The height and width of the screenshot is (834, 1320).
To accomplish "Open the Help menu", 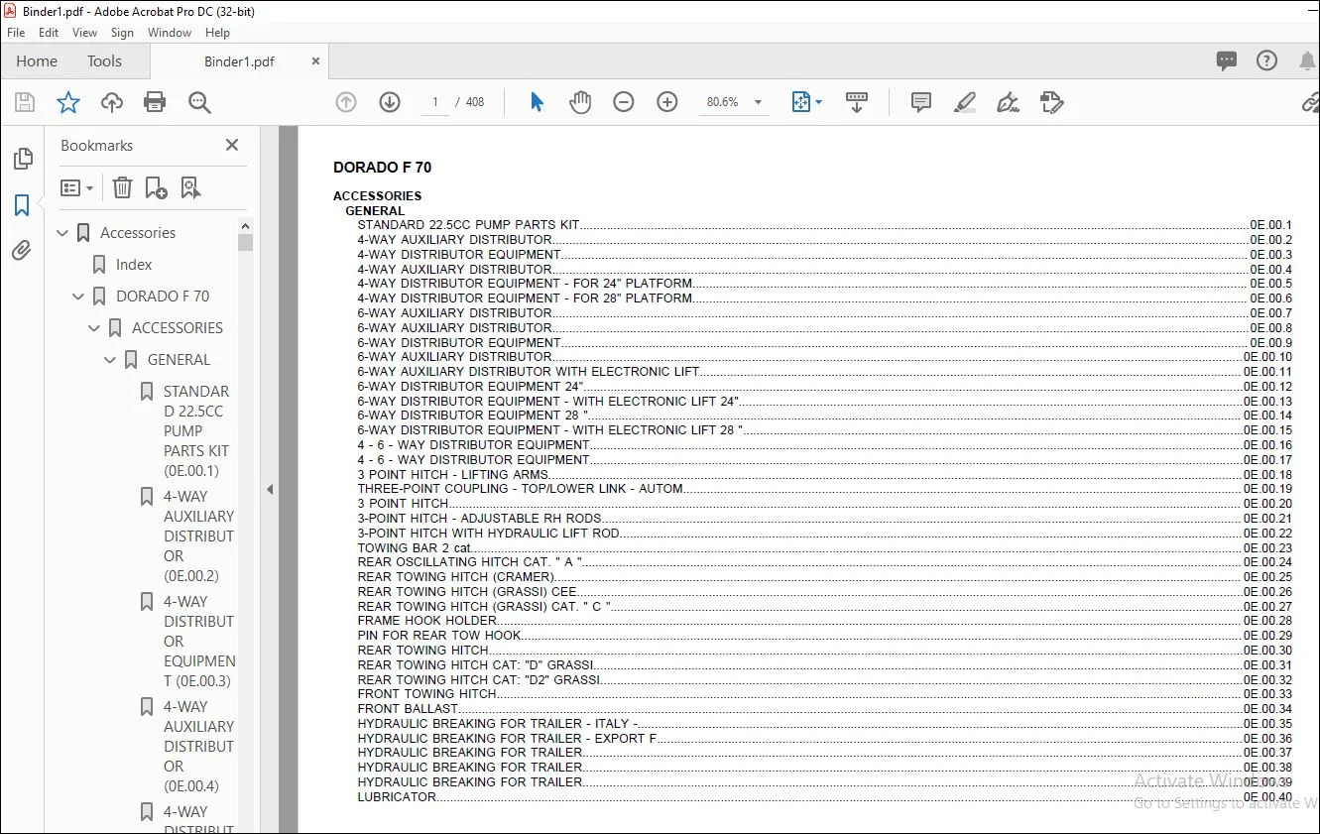I will coord(217,33).
